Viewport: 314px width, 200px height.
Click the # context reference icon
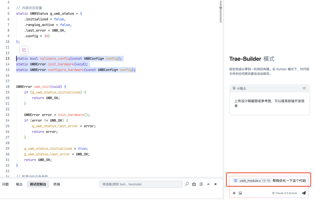234,193
